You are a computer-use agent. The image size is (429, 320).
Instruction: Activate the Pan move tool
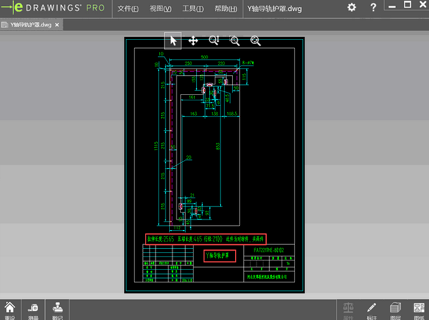click(x=193, y=40)
